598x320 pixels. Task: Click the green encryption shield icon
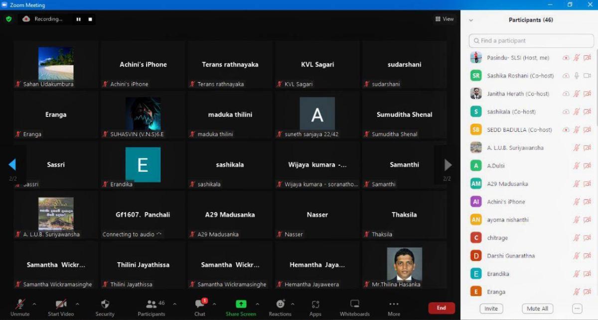tap(8, 19)
